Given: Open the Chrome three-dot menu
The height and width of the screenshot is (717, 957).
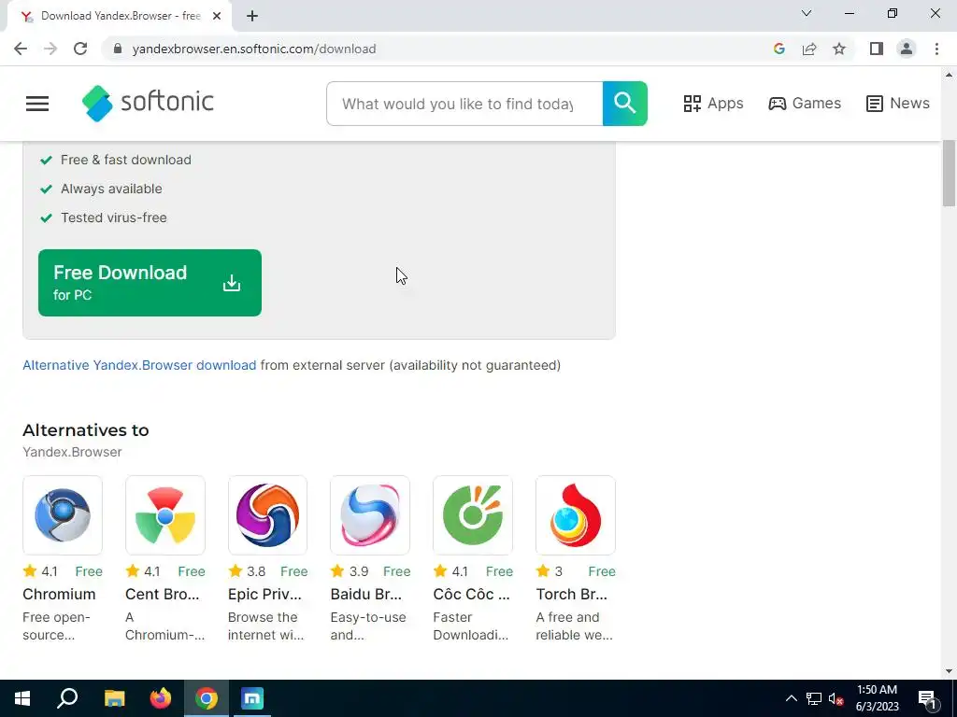Looking at the screenshot, I should [x=936, y=49].
